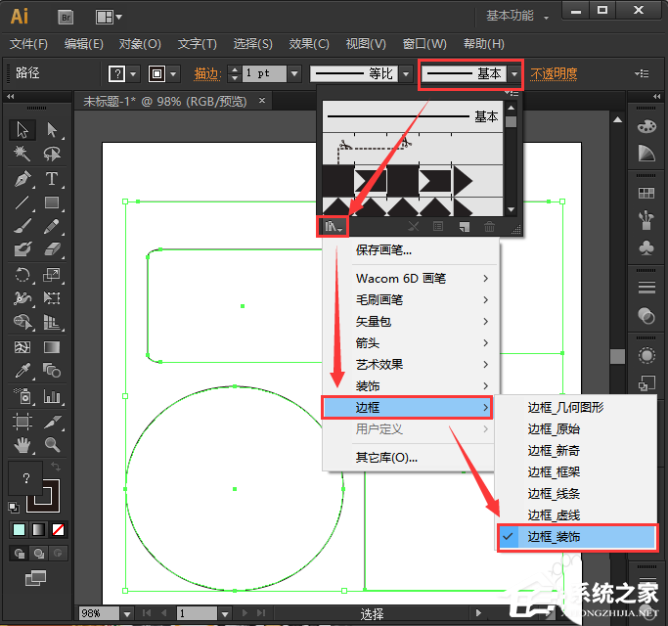Open the 效果(C) menu
Viewport: 668px width, 626px height.
pos(310,44)
